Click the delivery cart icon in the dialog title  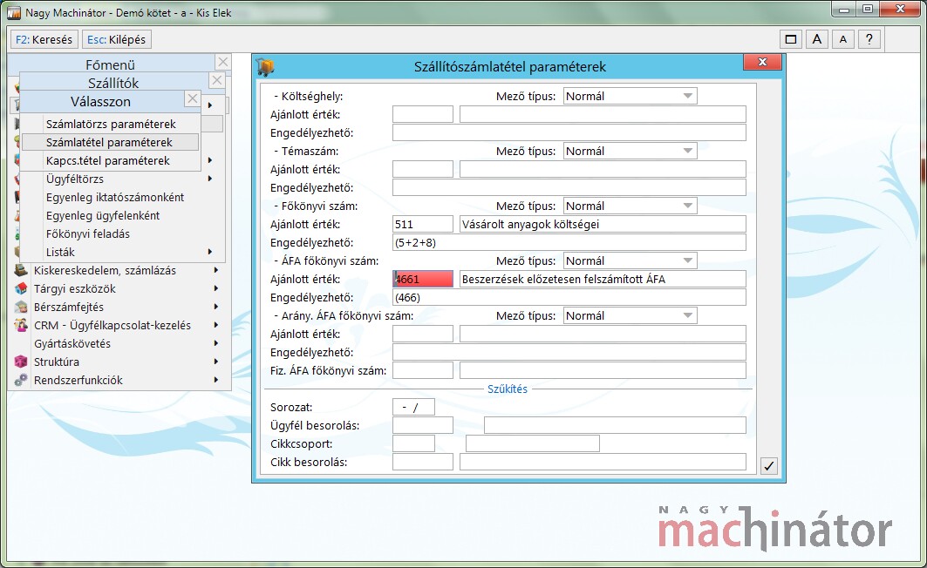[265, 67]
